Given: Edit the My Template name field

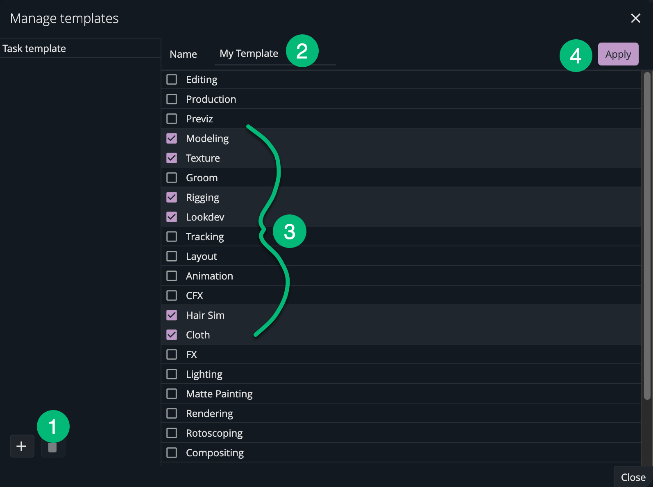Looking at the screenshot, I should pos(275,54).
